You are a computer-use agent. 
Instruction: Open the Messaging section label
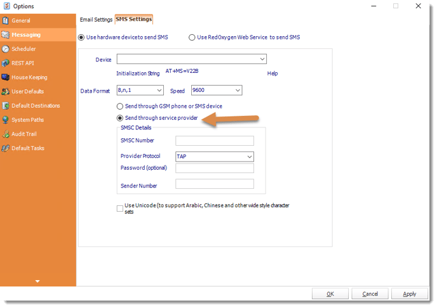pos(26,35)
